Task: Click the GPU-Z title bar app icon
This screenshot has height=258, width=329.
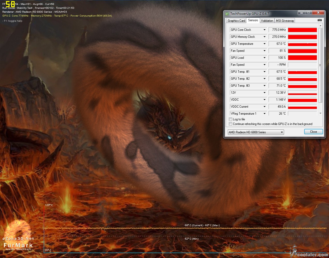Action: (227, 14)
